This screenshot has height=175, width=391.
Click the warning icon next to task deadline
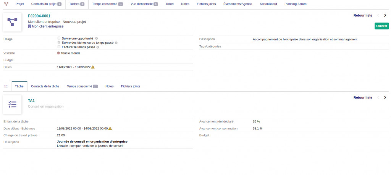click(110, 129)
